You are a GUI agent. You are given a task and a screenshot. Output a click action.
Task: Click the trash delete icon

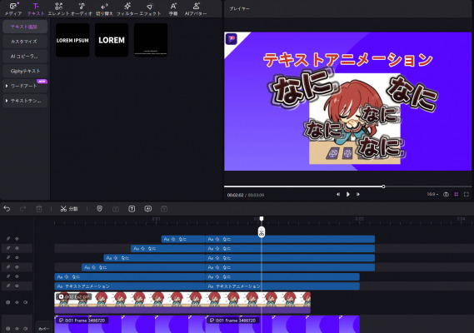[39, 209]
